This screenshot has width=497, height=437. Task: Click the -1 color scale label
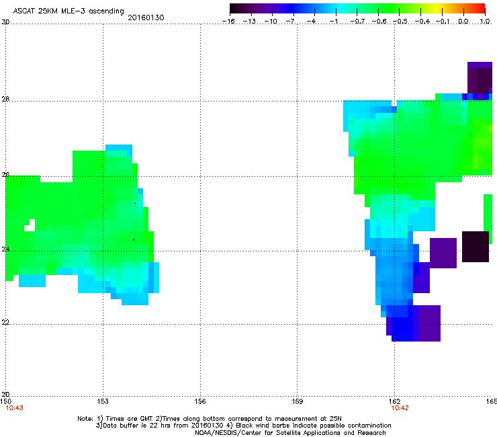333,22
